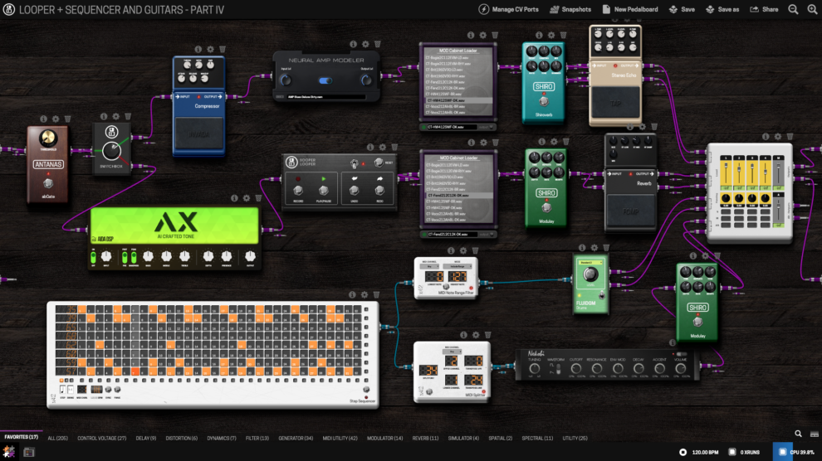This screenshot has width=822, height=461.
Task: Switch to the Distortion (6) category tab
Action: [x=182, y=438]
